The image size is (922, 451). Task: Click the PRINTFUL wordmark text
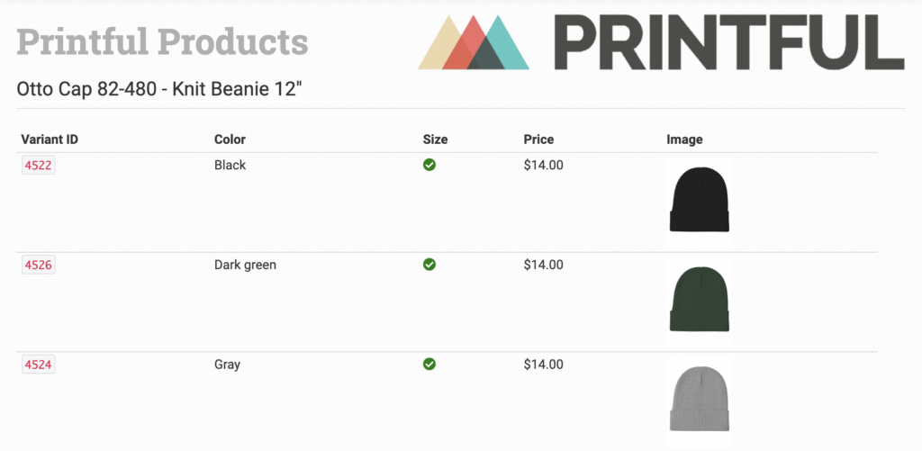click(728, 42)
